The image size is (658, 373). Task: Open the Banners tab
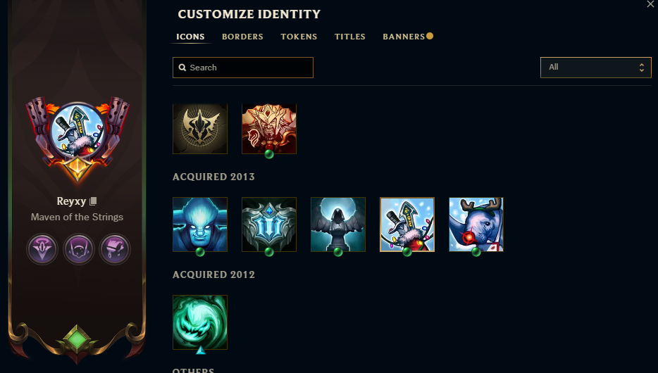pyautogui.click(x=404, y=37)
